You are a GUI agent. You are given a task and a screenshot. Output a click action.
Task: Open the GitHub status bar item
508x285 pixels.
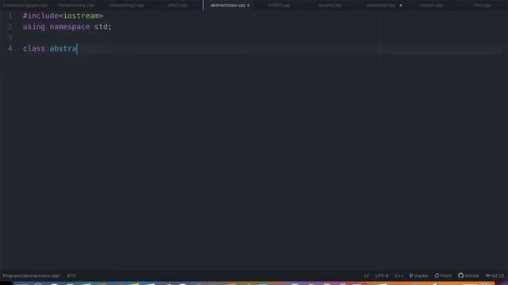[x=468, y=275]
